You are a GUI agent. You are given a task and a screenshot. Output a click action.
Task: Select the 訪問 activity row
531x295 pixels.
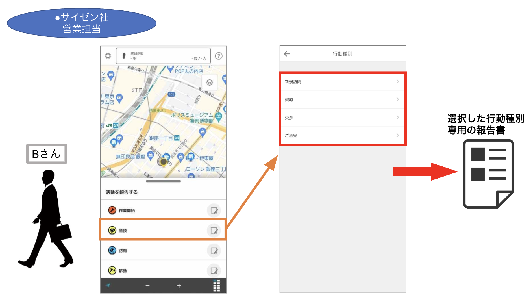coord(163,250)
